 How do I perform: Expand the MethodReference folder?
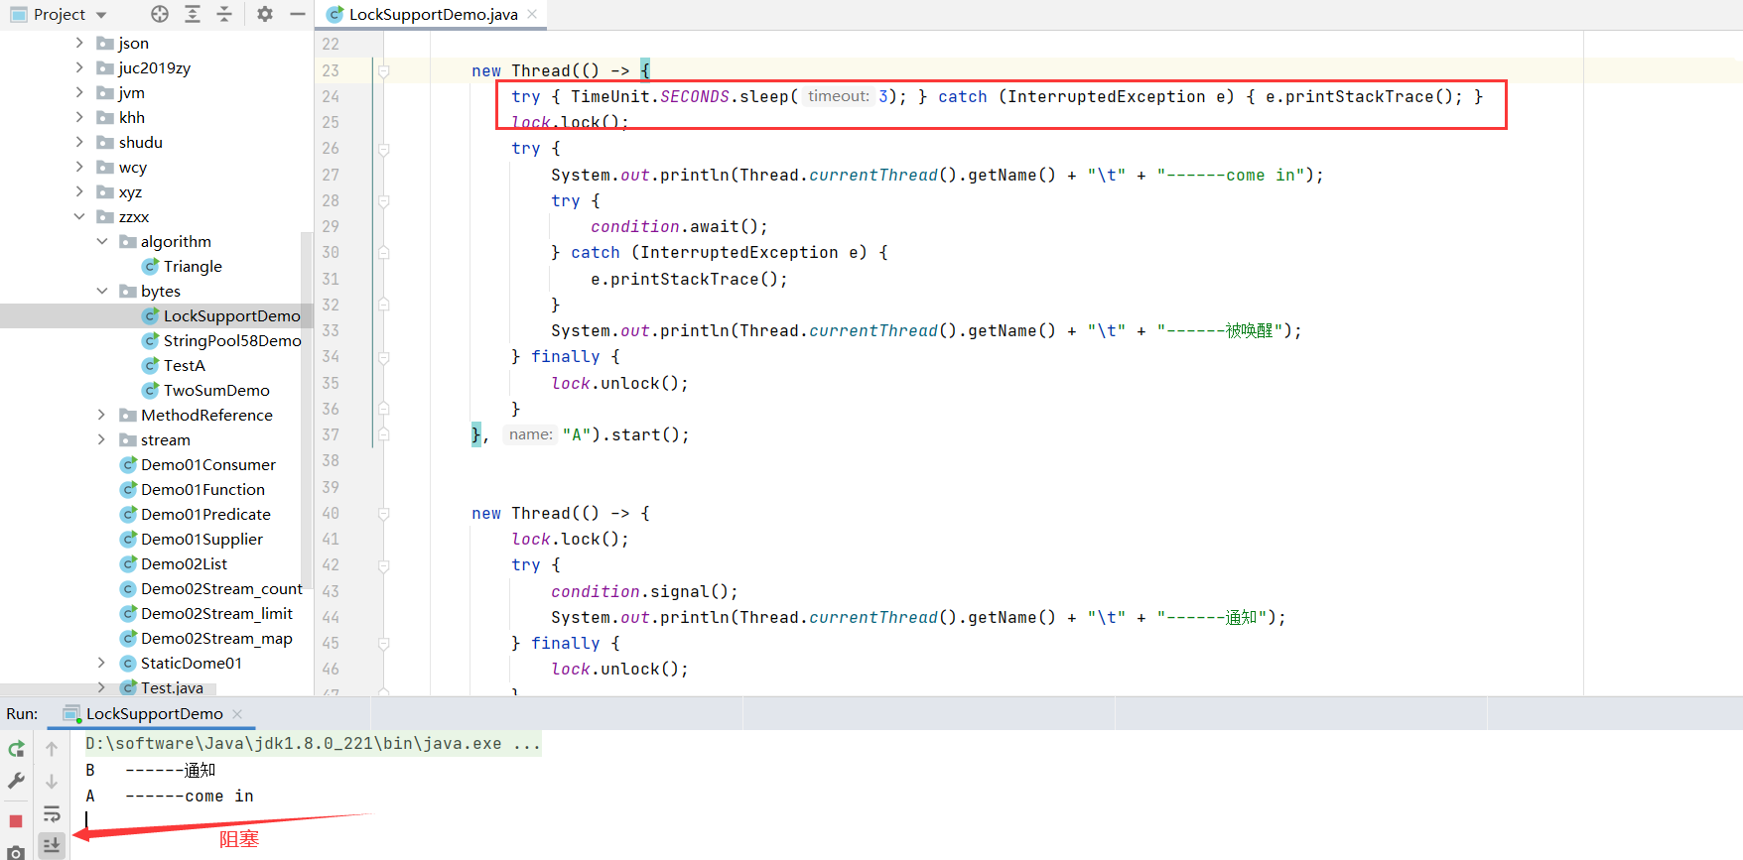point(102,415)
